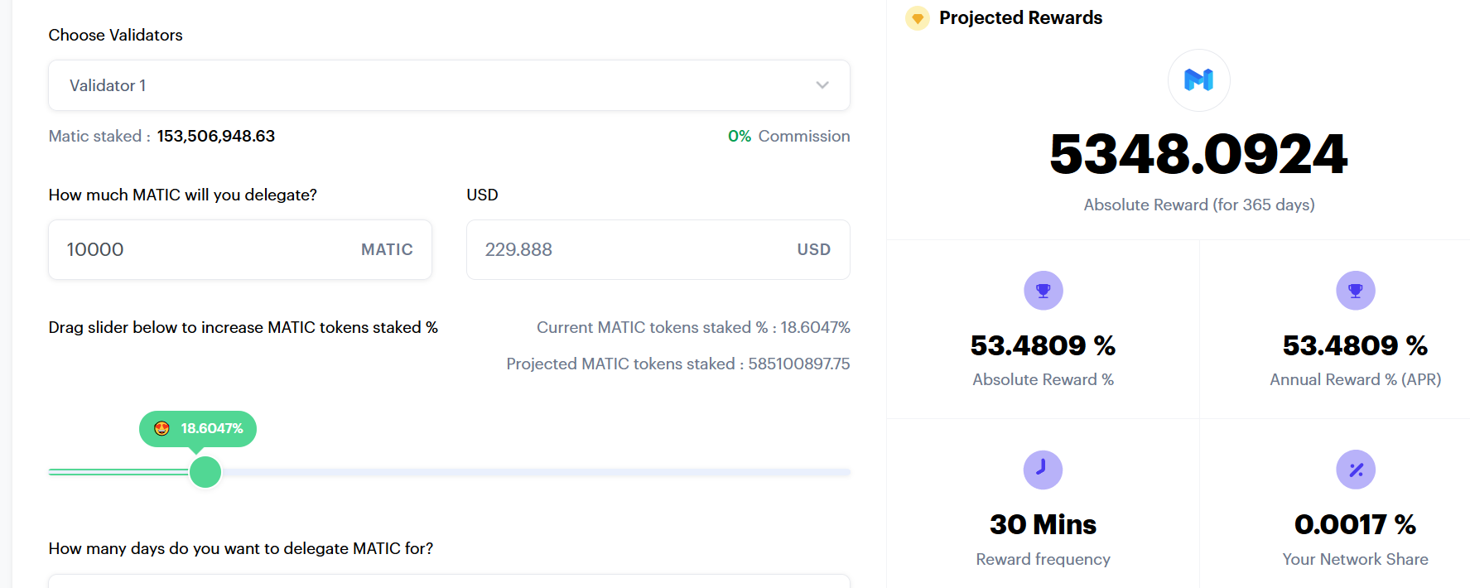Click the delegation days input field at bottom
The height and width of the screenshot is (588, 1470).
click(449, 581)
